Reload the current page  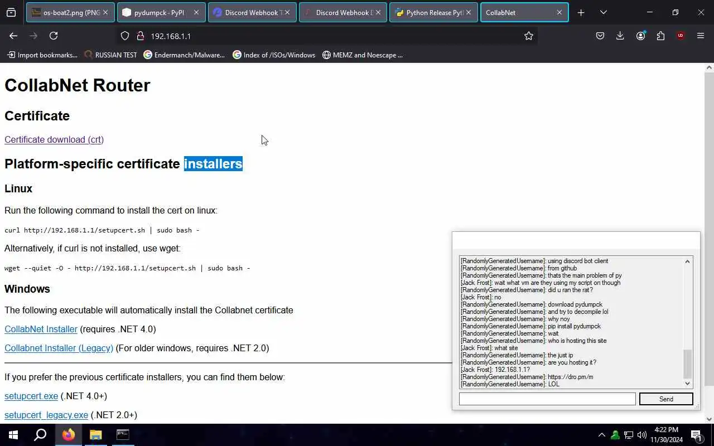click(x=54, y=36)
